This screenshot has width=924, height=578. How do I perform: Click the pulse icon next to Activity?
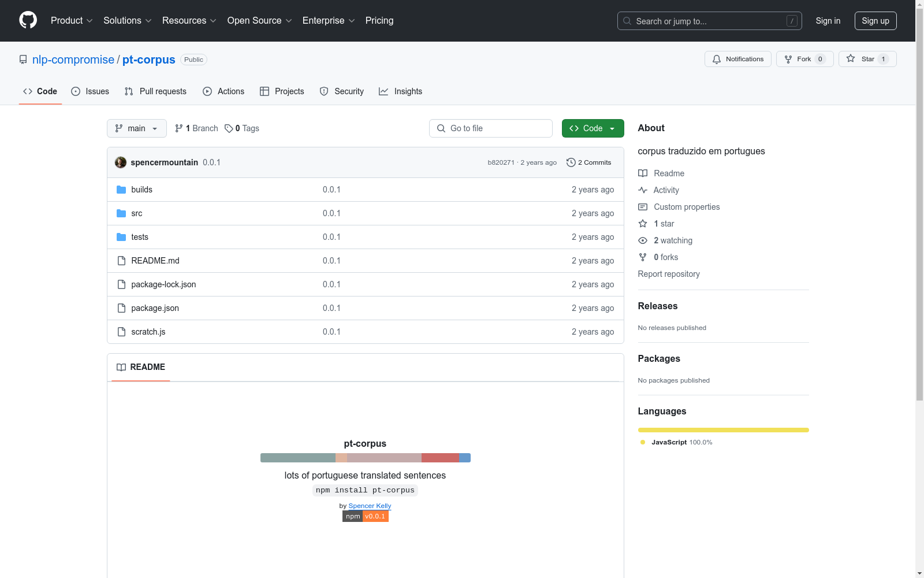click(x=643, y=190)
